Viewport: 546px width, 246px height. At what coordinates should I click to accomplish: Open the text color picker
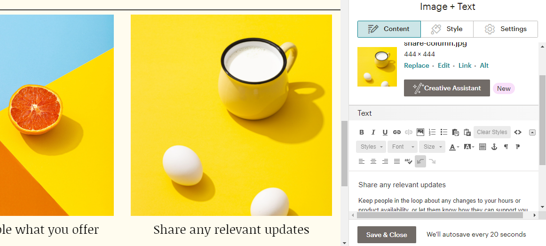coord(454,147)
